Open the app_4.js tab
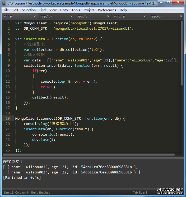Image resolution: width=186 pixels, height=197 pixels. 156,16
